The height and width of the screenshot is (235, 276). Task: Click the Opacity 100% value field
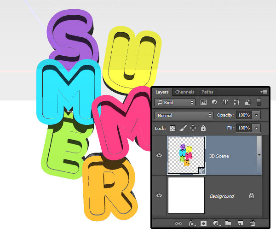(244, 115)
